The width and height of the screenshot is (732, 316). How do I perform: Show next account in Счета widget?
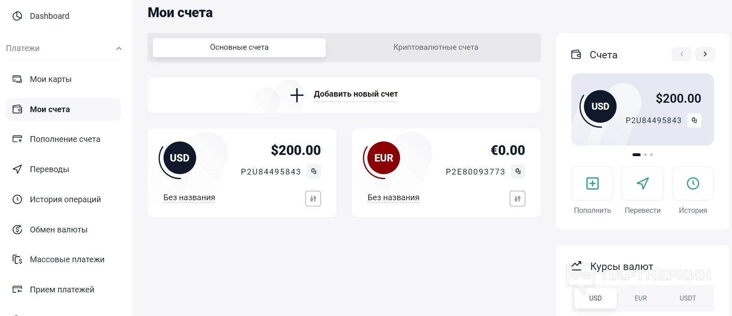pos(705,54)
